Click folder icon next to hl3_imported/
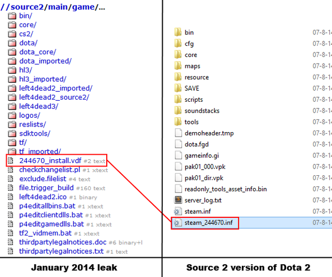This screenshot has height=277, width=332. pyautogui.click(x=12, y=80)
